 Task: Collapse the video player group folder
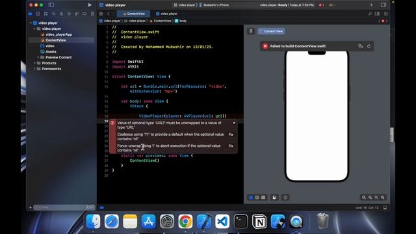pos(34,29)
